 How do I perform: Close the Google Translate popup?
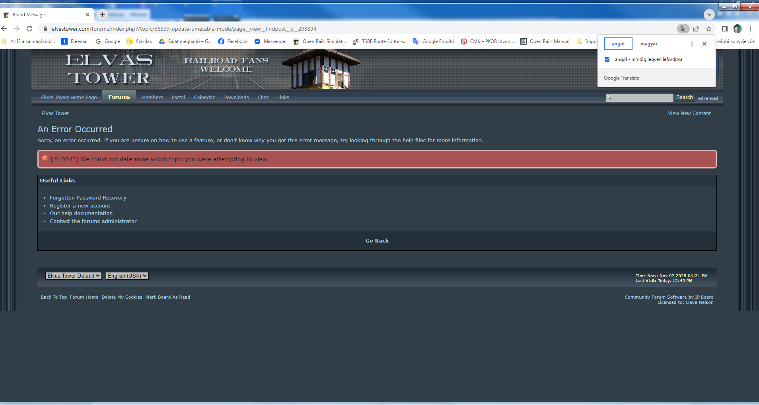tap(705, 44)
